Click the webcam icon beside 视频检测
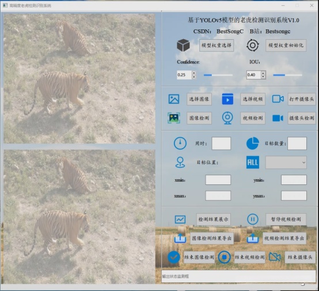 (x=227, y=118)
